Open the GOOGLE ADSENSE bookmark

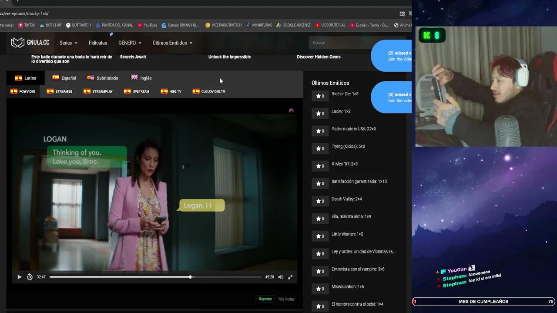pyautogui.click(x=293, y=25)
